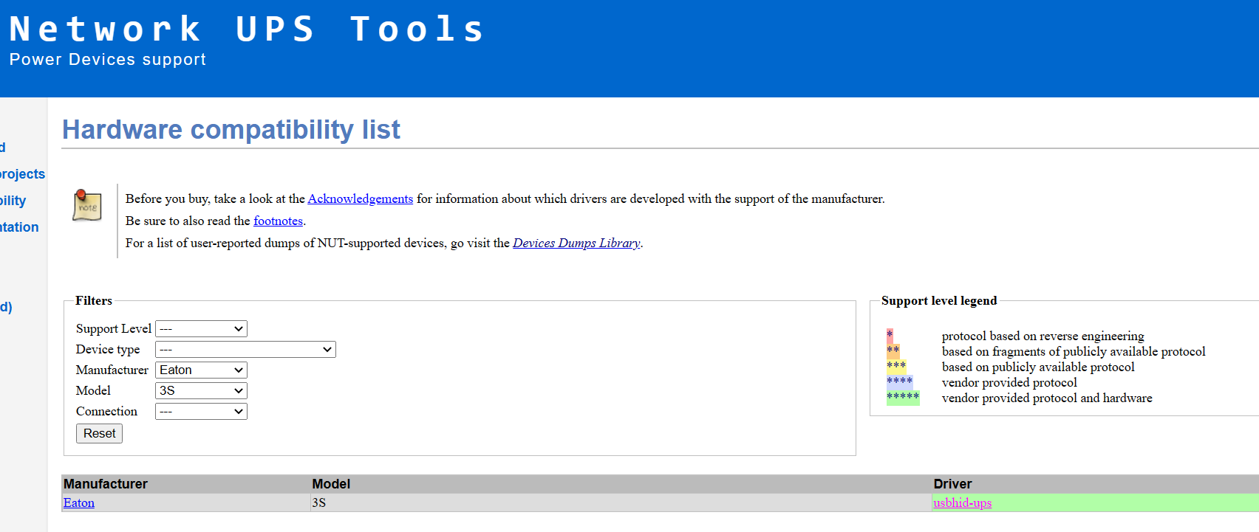Expand the Device type dropdown
This screenshot has width=1259, height=532.
pos(245,350)
